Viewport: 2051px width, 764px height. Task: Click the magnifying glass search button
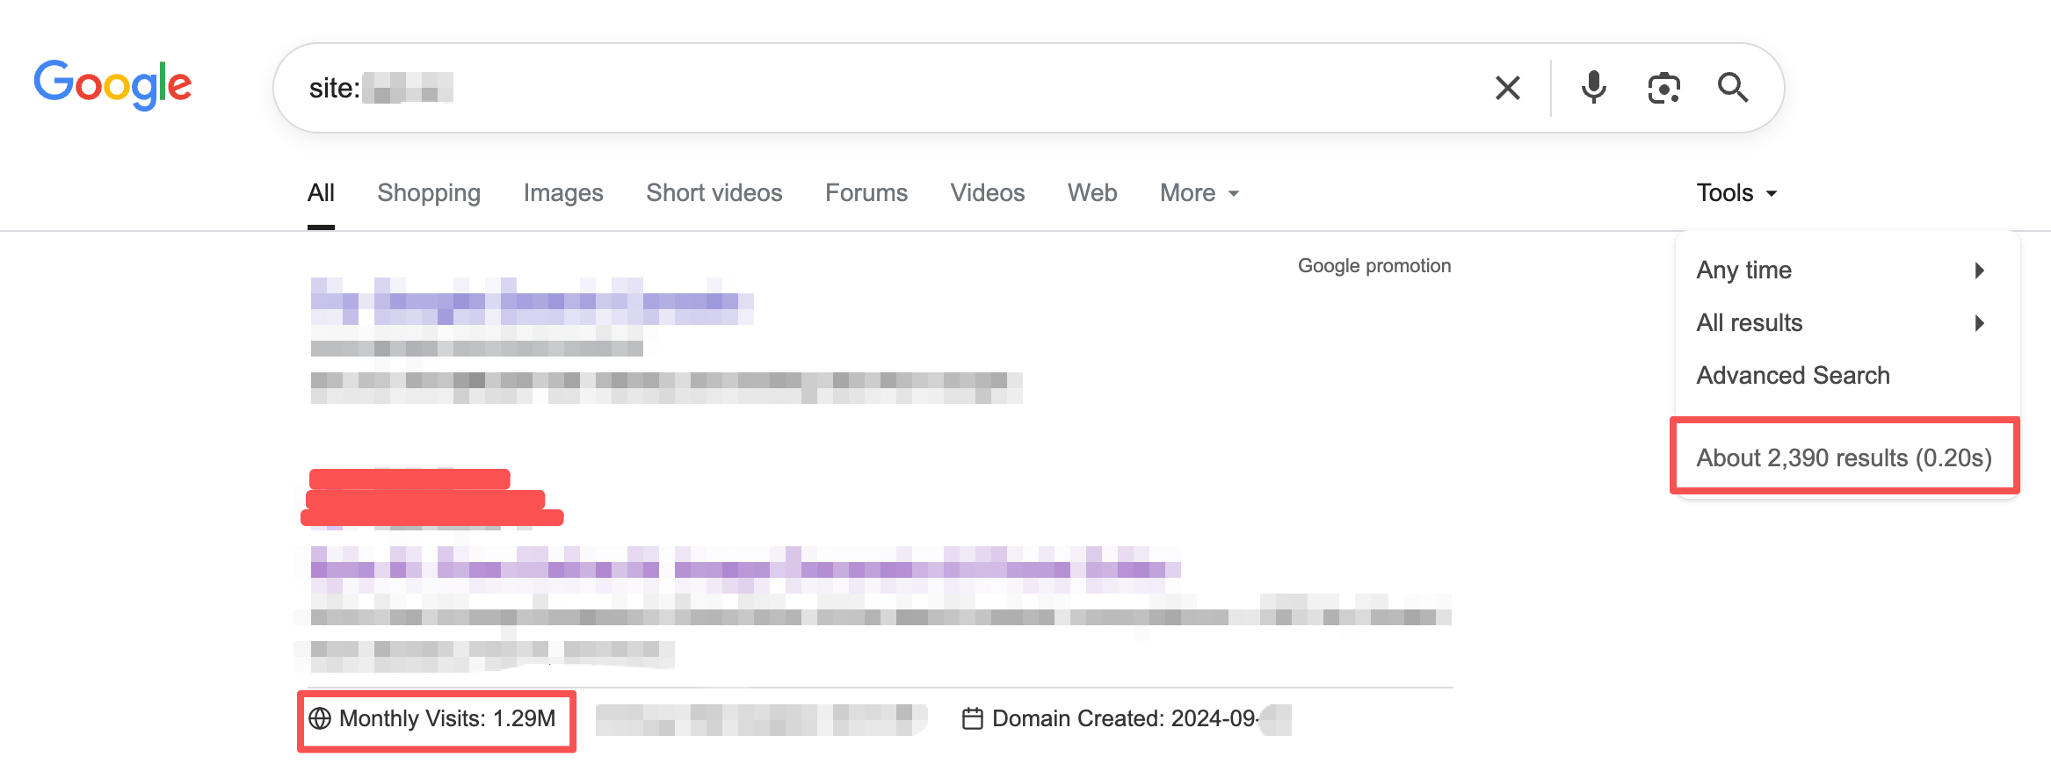1733,88
